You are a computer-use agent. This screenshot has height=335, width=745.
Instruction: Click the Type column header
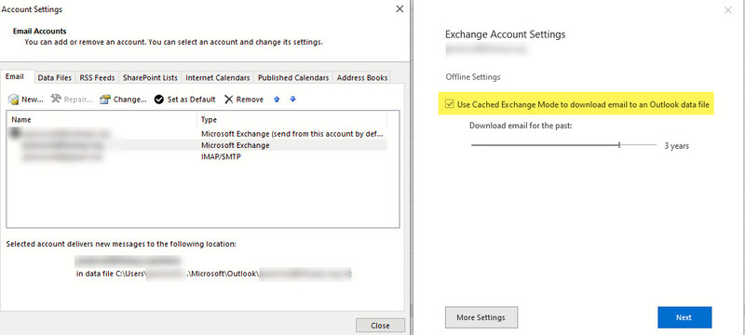[291, 119]
